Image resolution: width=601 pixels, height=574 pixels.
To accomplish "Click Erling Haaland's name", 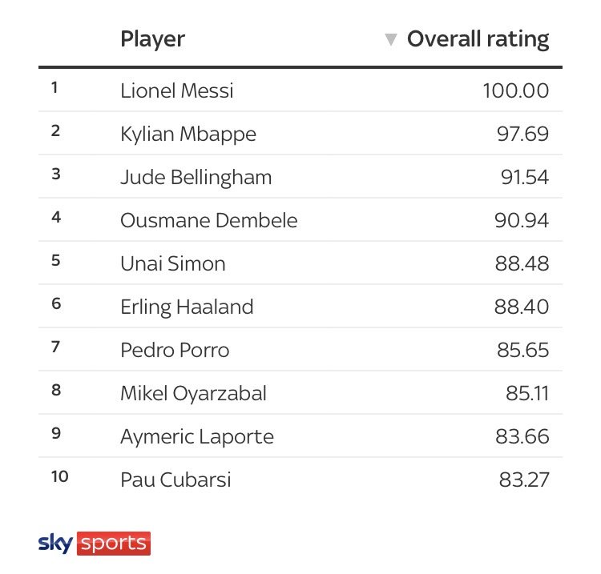I will [187, 307].
